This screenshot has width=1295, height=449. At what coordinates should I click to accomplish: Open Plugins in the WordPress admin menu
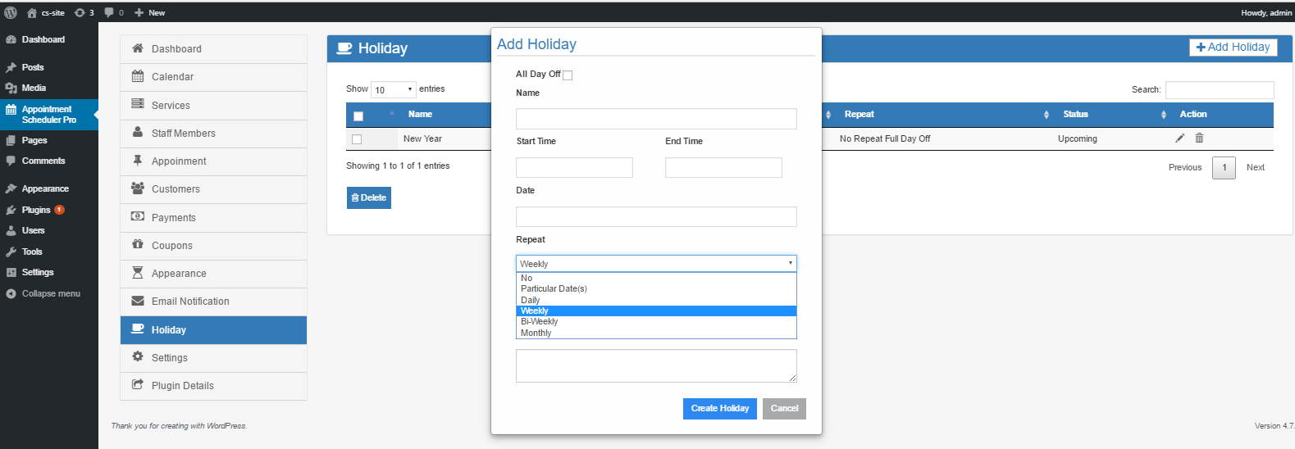[x=36, y=210]
